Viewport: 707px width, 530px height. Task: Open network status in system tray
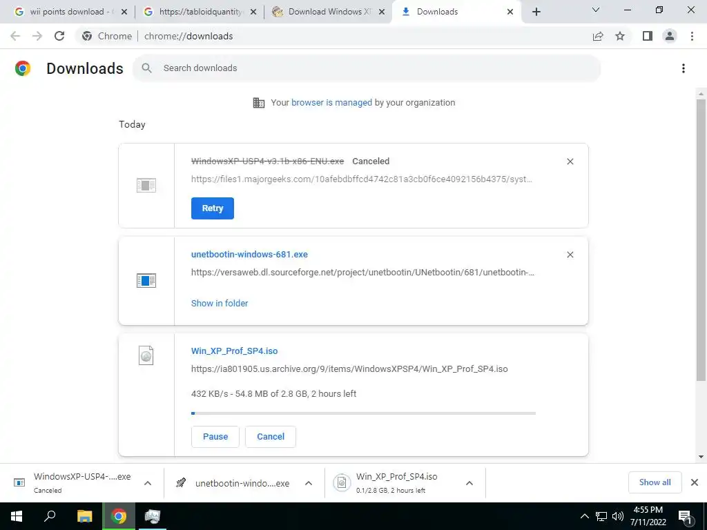[x=601, y=516]
